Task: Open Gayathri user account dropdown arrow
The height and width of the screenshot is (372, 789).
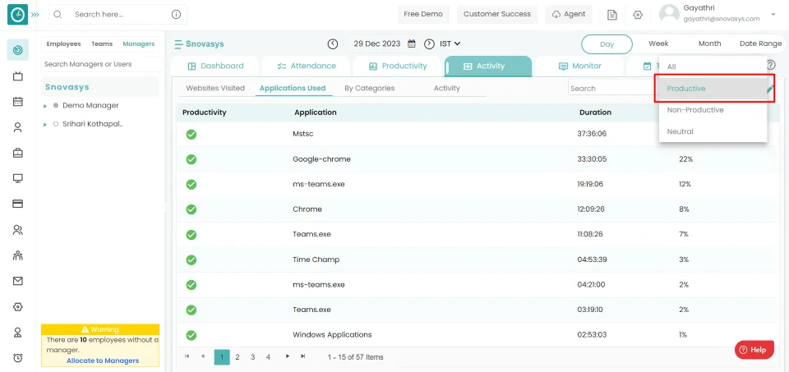Action: point(773,14)
